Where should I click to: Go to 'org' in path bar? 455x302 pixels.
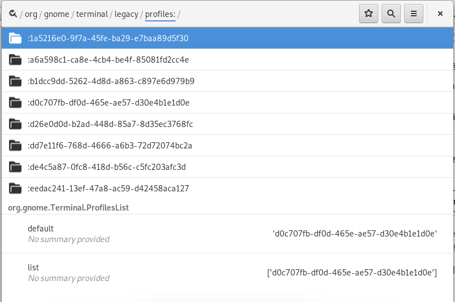click(31, 14)
